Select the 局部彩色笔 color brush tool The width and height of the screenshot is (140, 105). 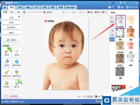[x=7, y=74]
